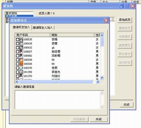Select nickname 老猴 in list
141x128 pixels.
click(54, 68)
